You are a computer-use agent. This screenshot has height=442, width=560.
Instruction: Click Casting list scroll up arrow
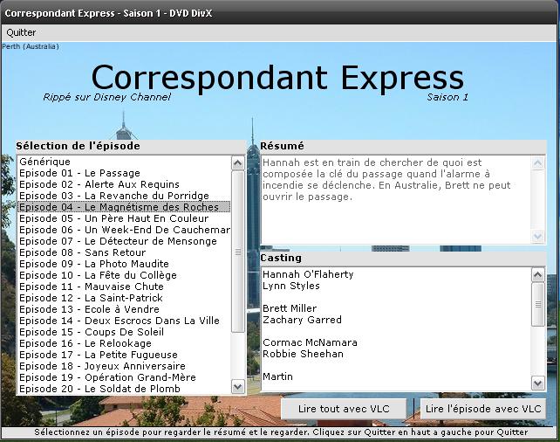click(538, 275)
